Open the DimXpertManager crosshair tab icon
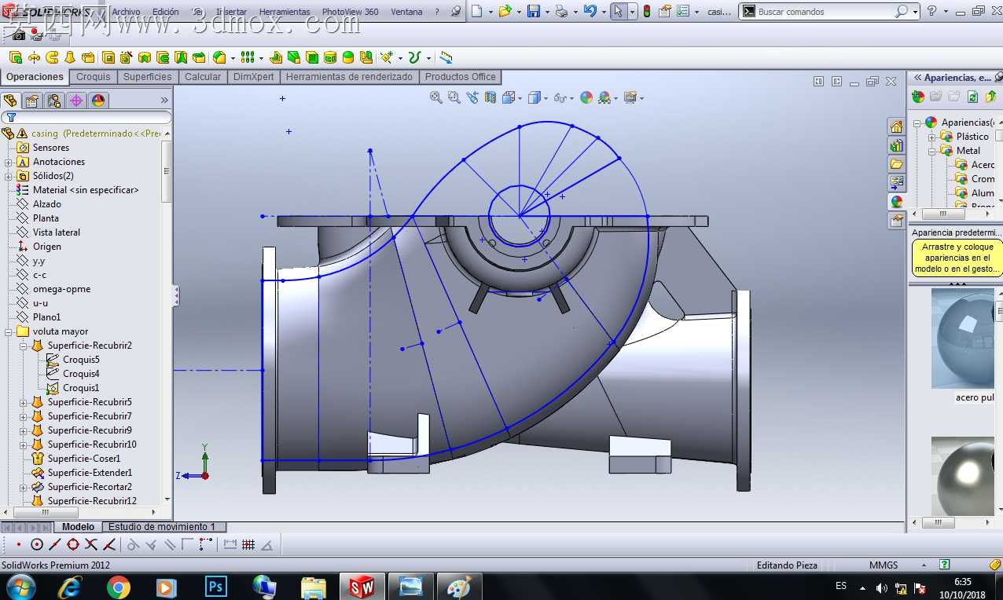 click(76, 101)
